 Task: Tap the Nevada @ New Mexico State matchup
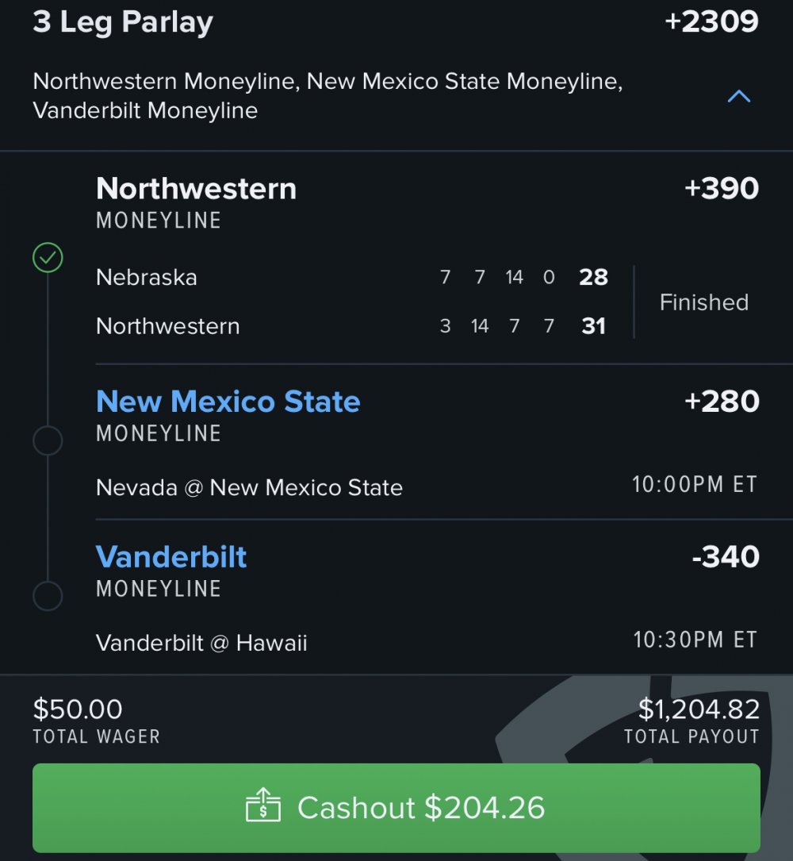[249, 487]
